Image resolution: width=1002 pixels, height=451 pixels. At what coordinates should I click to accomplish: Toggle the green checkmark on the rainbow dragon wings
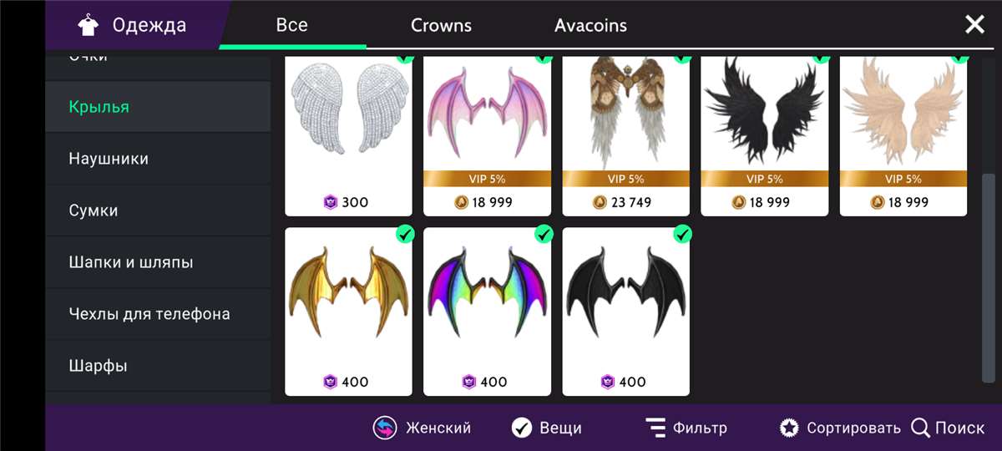pyautogui.click(x=544, y=234)
